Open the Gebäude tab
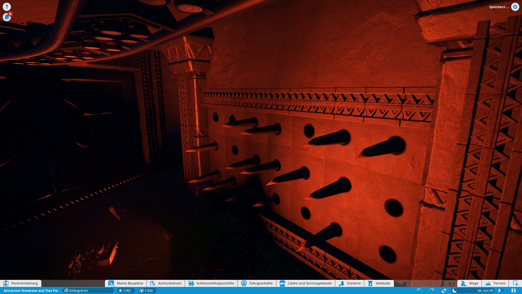 pos(379,283)
